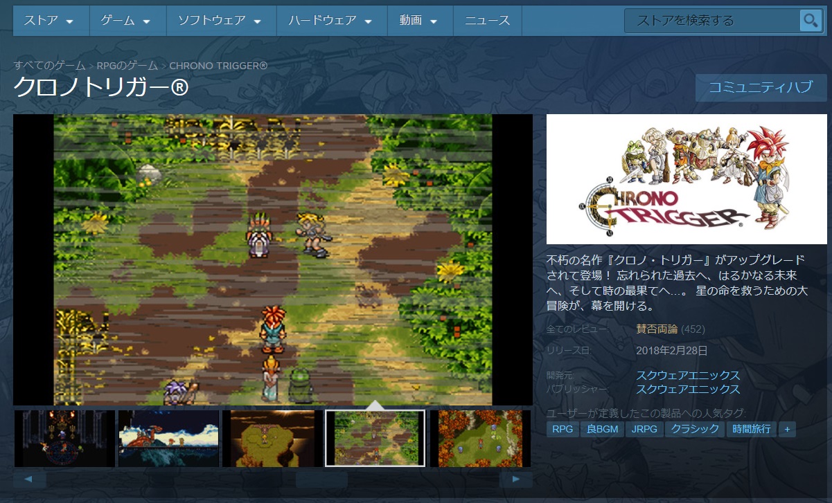832x503 pixels.
Task: Select the 時間旅行 tag
Action: pyautogui.click(x=752, y=429)
